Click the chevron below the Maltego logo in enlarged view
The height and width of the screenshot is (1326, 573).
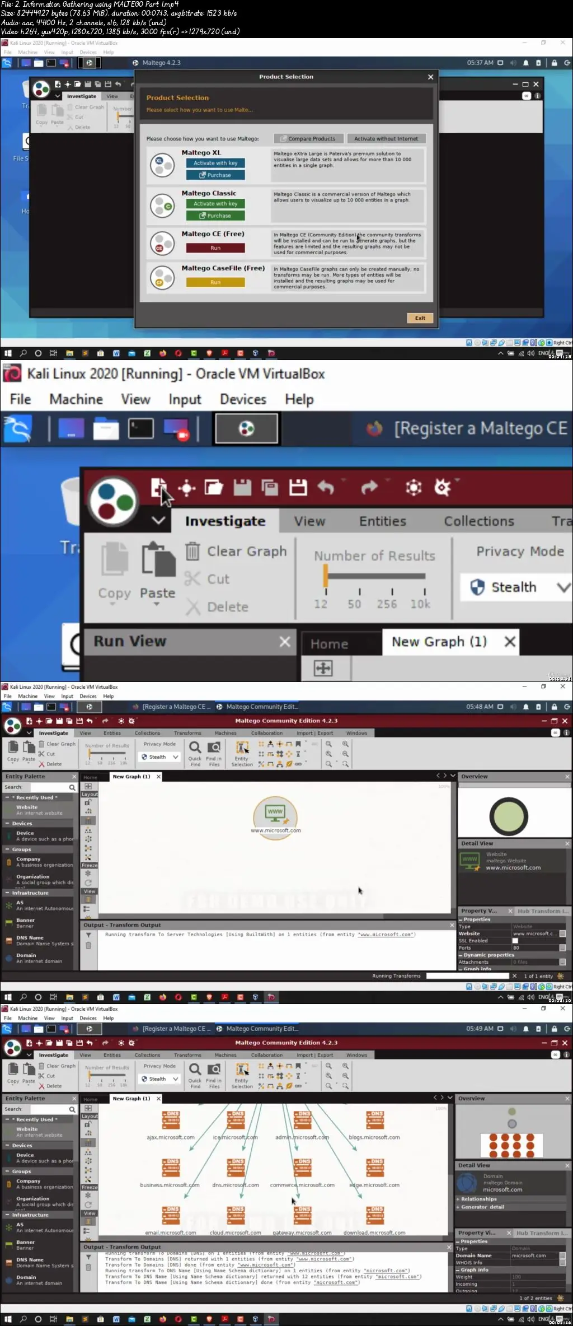pyautogui.click(x=158, y=521)
